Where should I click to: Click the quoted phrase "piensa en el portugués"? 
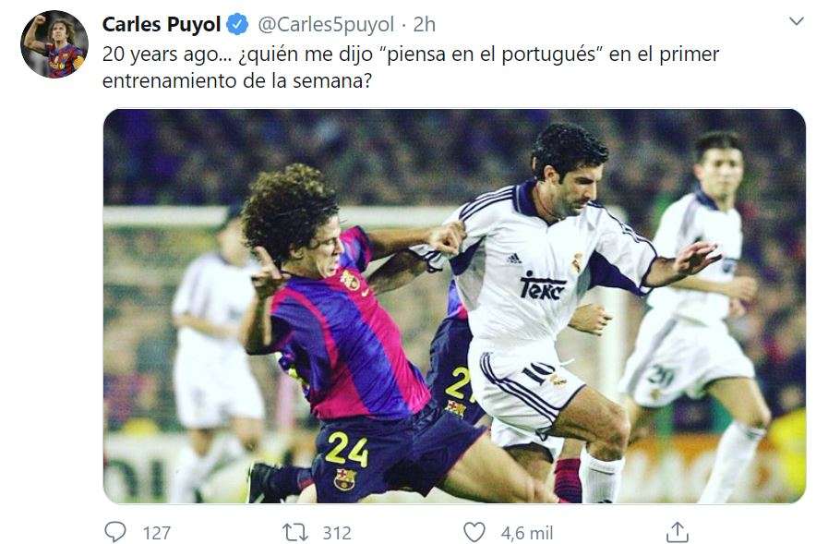490,54
